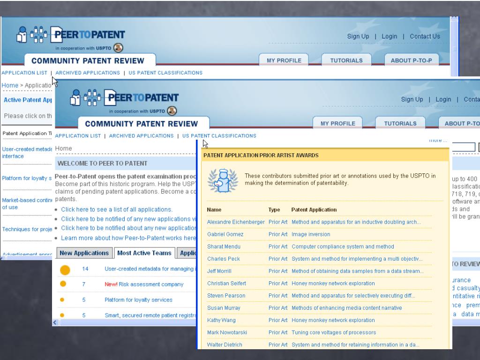Open Login in back window
This screenshot has width=480, height=360.
pyautogui.click(x=389, y=37)
